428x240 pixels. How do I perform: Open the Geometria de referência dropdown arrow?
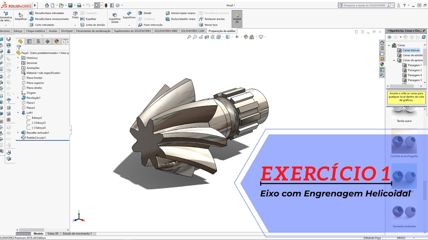(x=6, y=25)
